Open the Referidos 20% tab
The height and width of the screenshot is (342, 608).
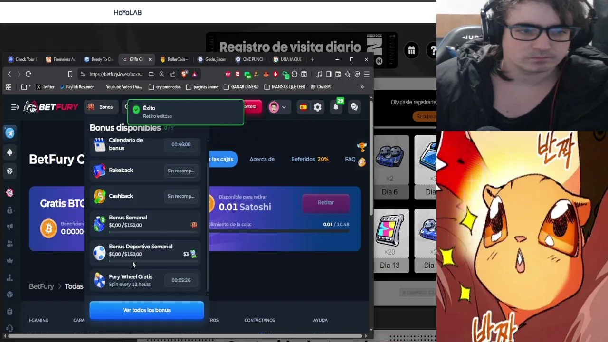pyautogui.click(x=310, y=159)
